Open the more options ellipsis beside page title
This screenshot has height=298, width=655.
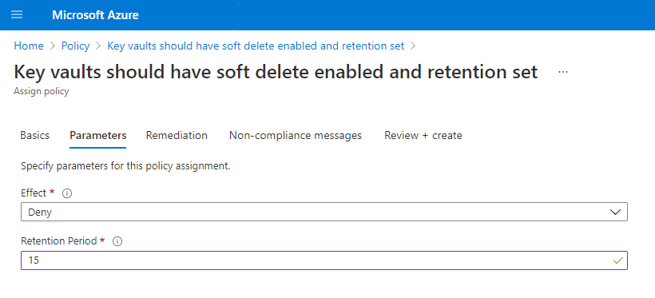pos(563,73)
